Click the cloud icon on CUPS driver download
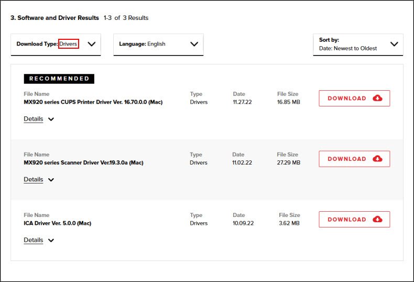This screenshot has height=282, width=414. tap(377, 98)
